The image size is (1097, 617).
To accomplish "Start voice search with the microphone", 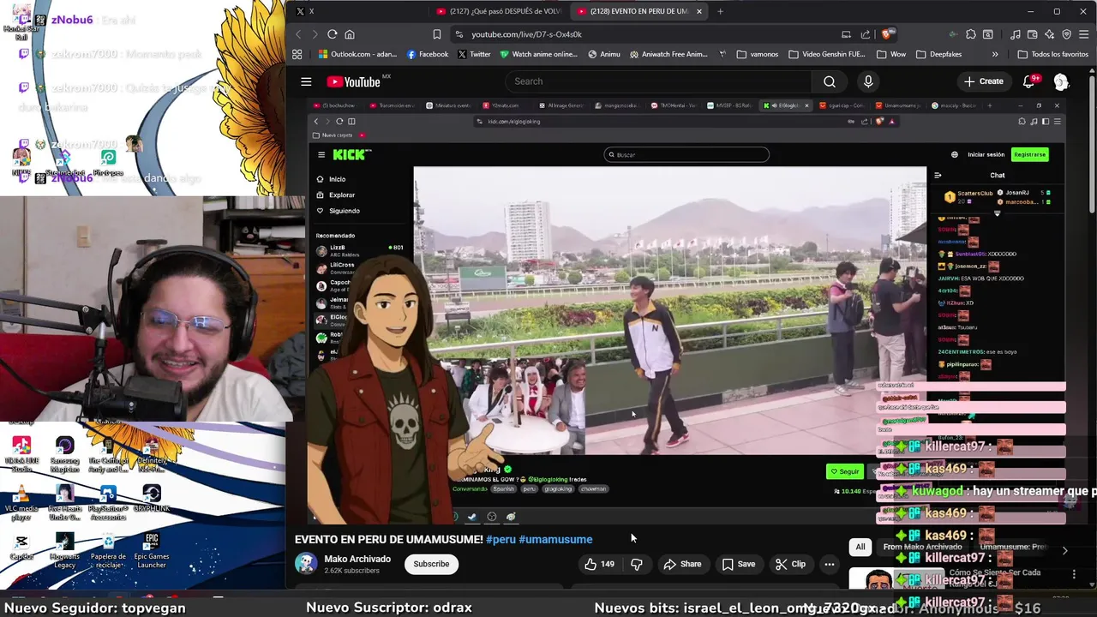I will (868, 81).
